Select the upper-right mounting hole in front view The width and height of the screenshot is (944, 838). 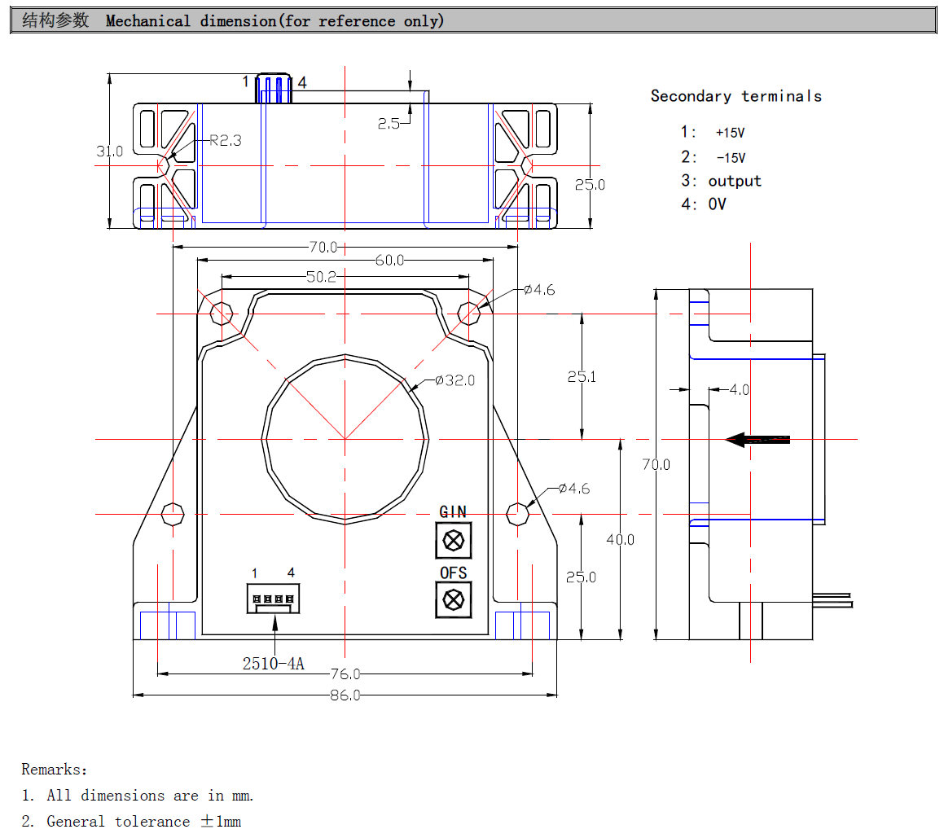[470, 313]
